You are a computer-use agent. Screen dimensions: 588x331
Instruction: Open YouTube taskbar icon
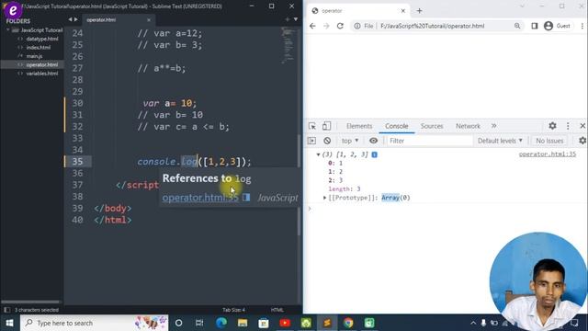[285, 323]
